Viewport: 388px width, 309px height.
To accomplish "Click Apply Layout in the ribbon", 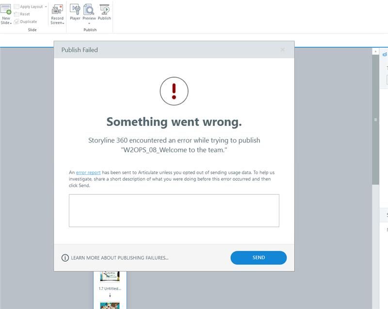I will (x=29, y=7).
